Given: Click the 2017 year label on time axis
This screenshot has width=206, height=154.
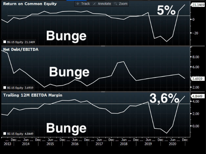Looking at the screenshot, I should 99,144.
